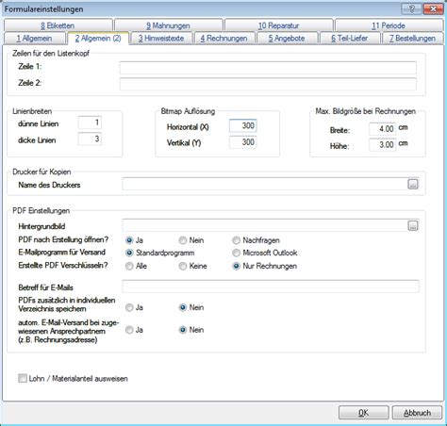447x426 pixels.
Task: Browse for Hintergrundbild file
Action: tap(413, 225)
